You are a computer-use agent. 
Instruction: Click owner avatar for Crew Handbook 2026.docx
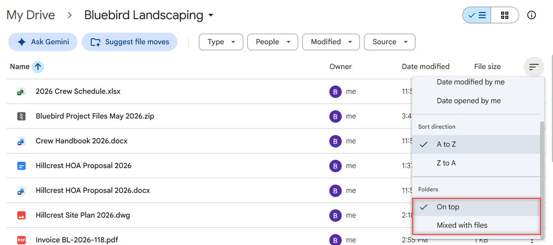[335, 141]
